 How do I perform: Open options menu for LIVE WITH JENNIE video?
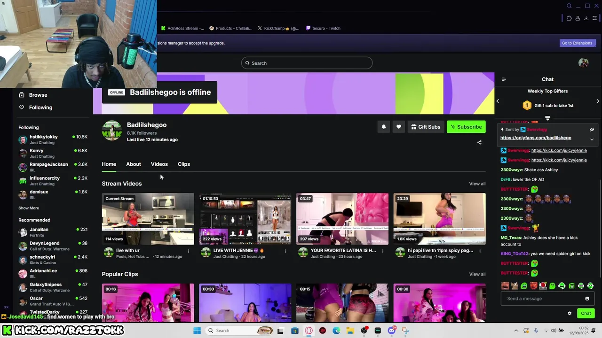285,251
